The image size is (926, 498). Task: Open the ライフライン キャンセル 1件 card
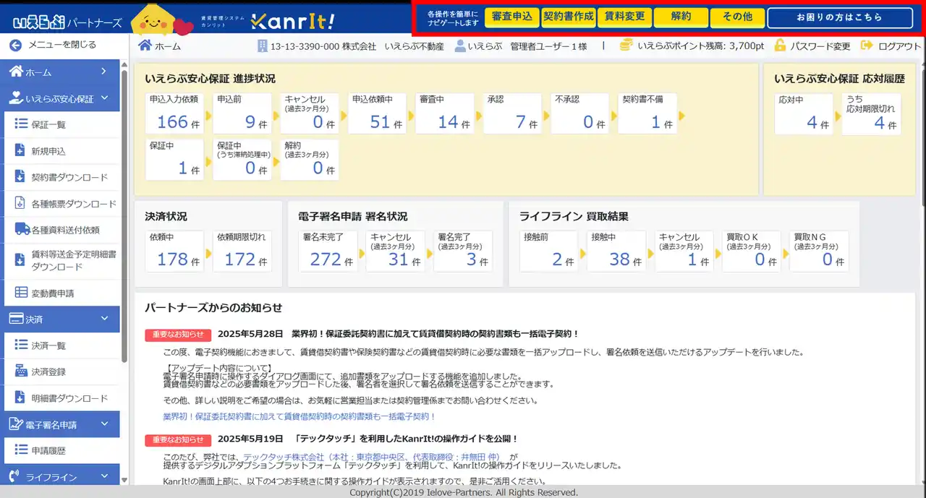tap(684, 251)
